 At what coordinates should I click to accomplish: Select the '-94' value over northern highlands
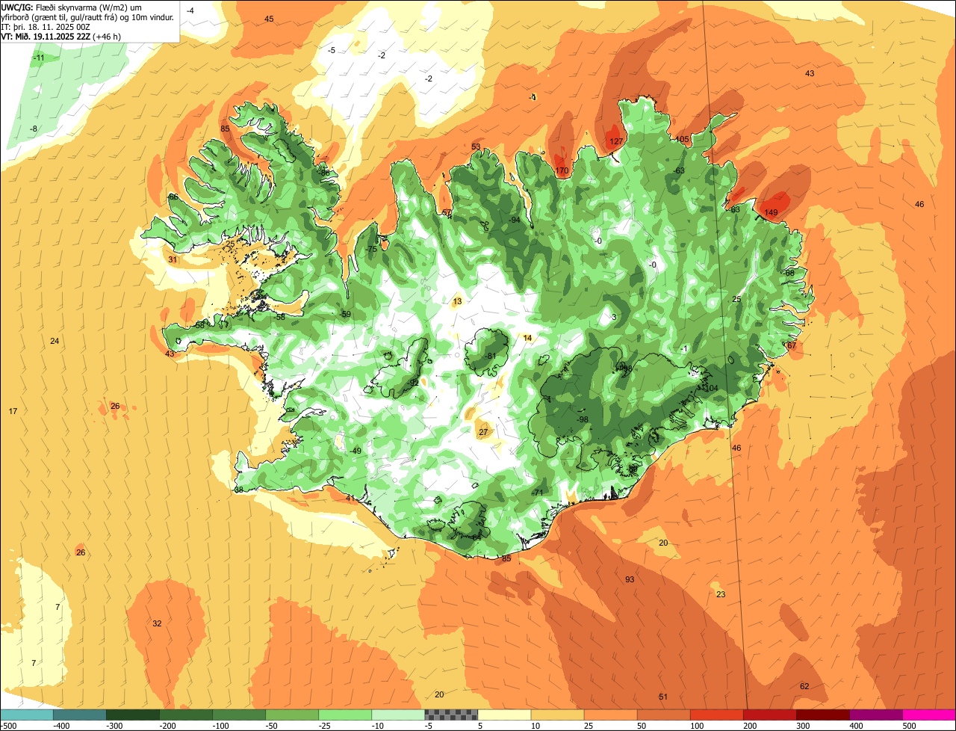pyautogui.click(x=514, y=220)
